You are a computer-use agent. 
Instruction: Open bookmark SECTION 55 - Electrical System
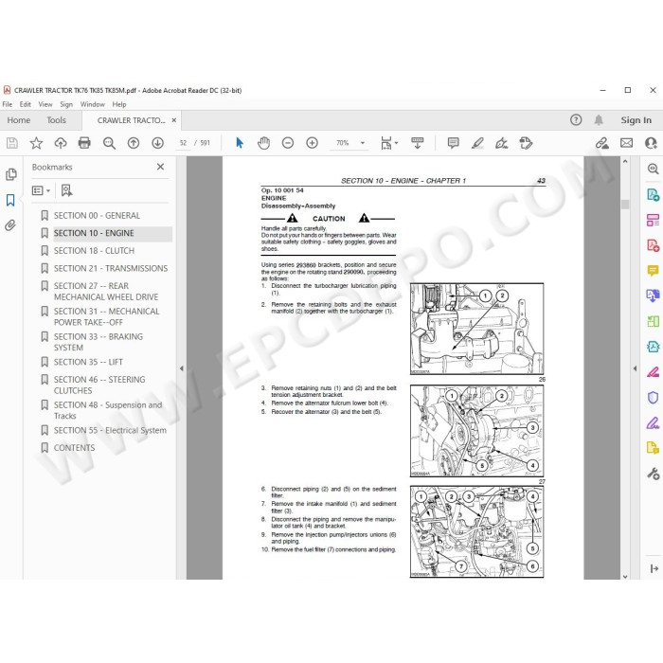tap(110, 430)
